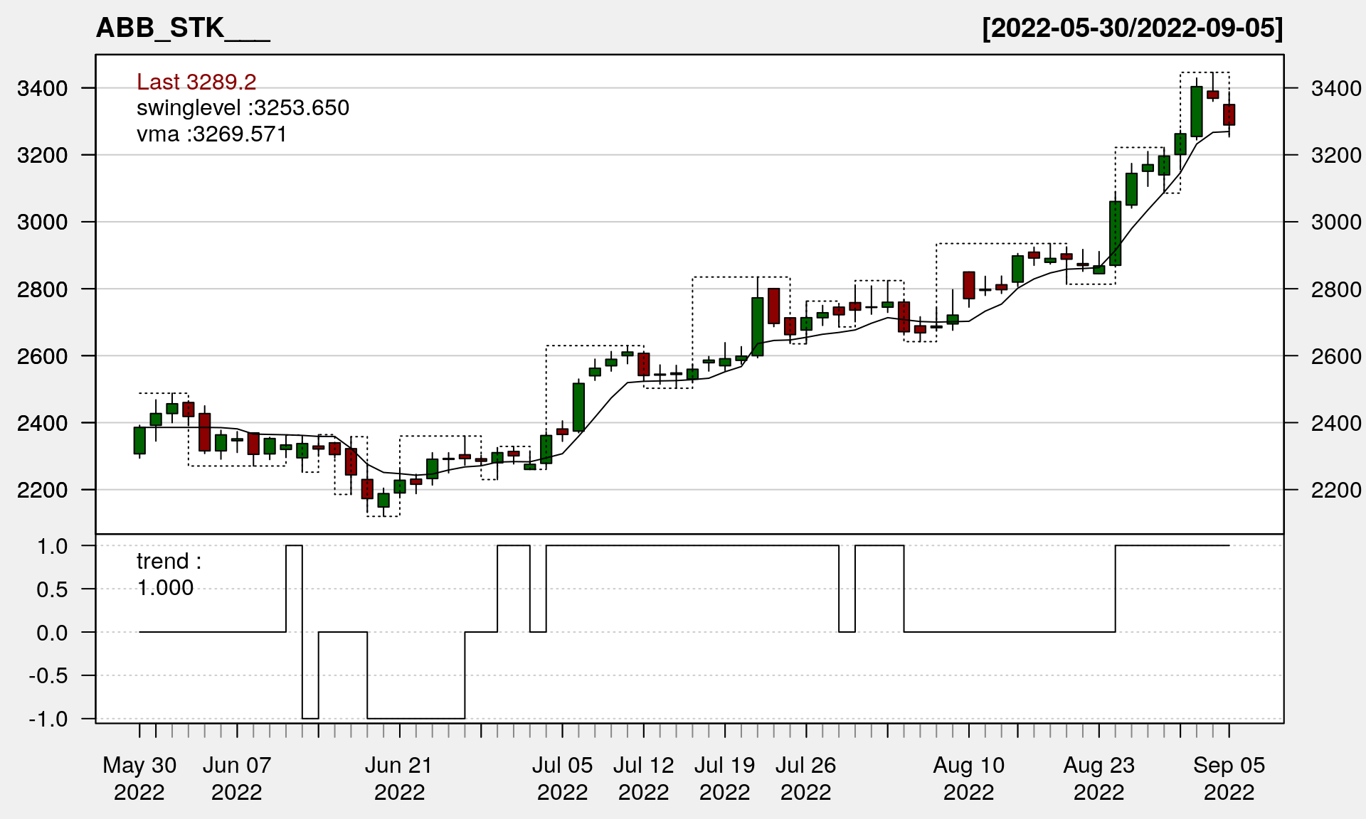Click the 3000 left price axis label
Viewport: 1366px width, 819px height.
[43, 223]
